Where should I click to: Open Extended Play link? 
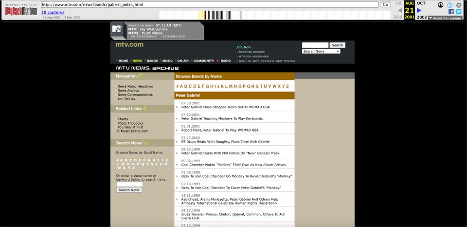(x=174, y=37)
